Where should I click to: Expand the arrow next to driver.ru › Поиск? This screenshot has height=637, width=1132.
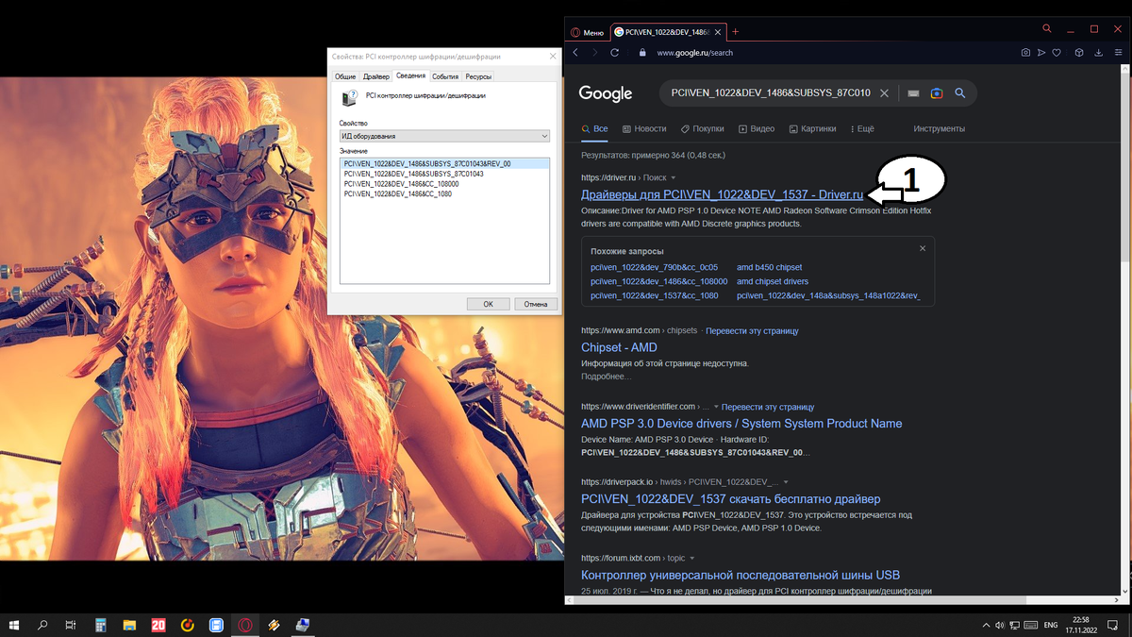pyautogui.click(x=674, y=178)
